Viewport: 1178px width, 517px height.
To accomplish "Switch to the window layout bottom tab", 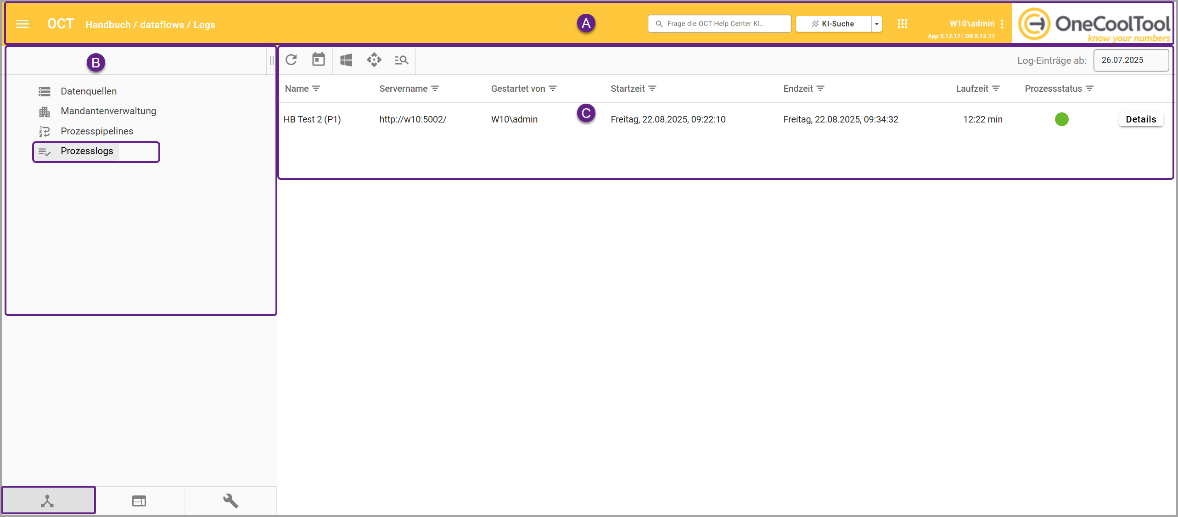I will tap(139, 500).
